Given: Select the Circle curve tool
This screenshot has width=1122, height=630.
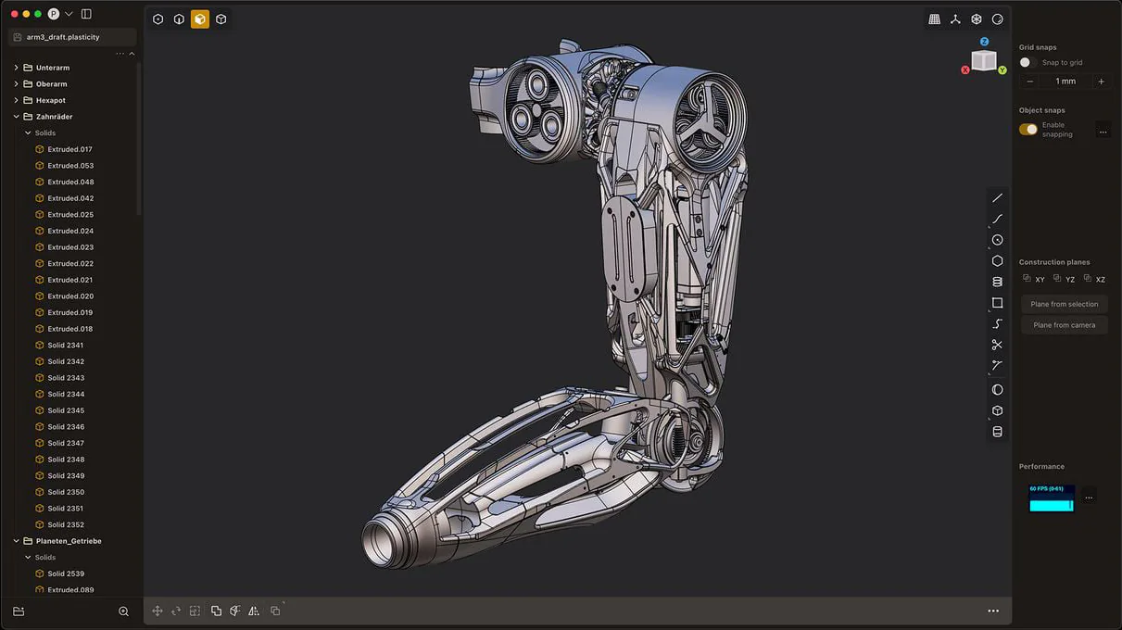Looking at the screenshot, I should pyautogui.click(x=997, y=240).
